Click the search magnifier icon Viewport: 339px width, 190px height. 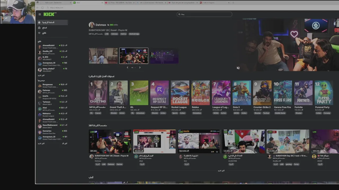180,14
